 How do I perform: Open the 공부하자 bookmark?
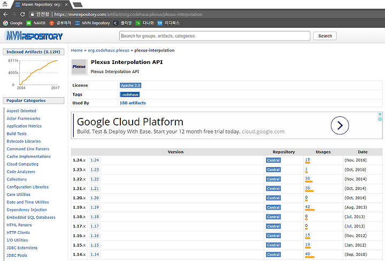pyautogui.click(x=60, y=23)
